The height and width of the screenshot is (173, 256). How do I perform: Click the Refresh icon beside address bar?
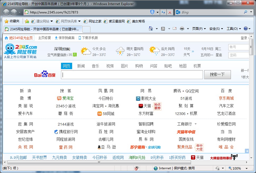[163, 12]
